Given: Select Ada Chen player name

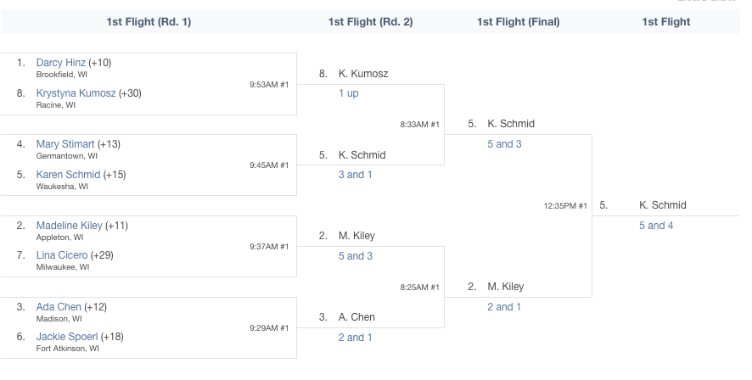Looking at the screenshot, I should [59, 307].
